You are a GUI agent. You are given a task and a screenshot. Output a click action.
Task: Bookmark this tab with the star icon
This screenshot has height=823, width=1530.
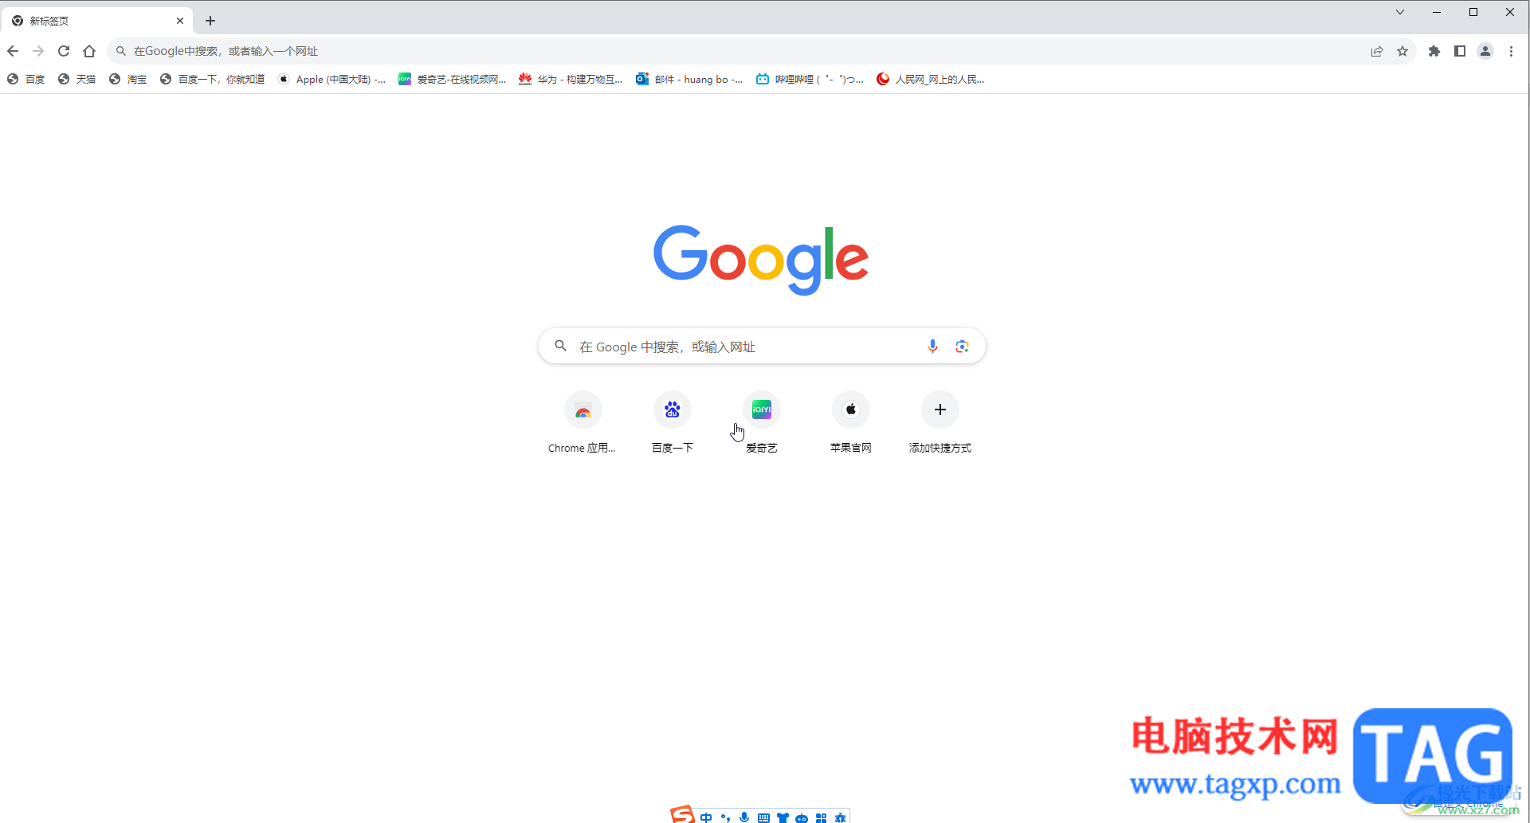[1402, 51]
